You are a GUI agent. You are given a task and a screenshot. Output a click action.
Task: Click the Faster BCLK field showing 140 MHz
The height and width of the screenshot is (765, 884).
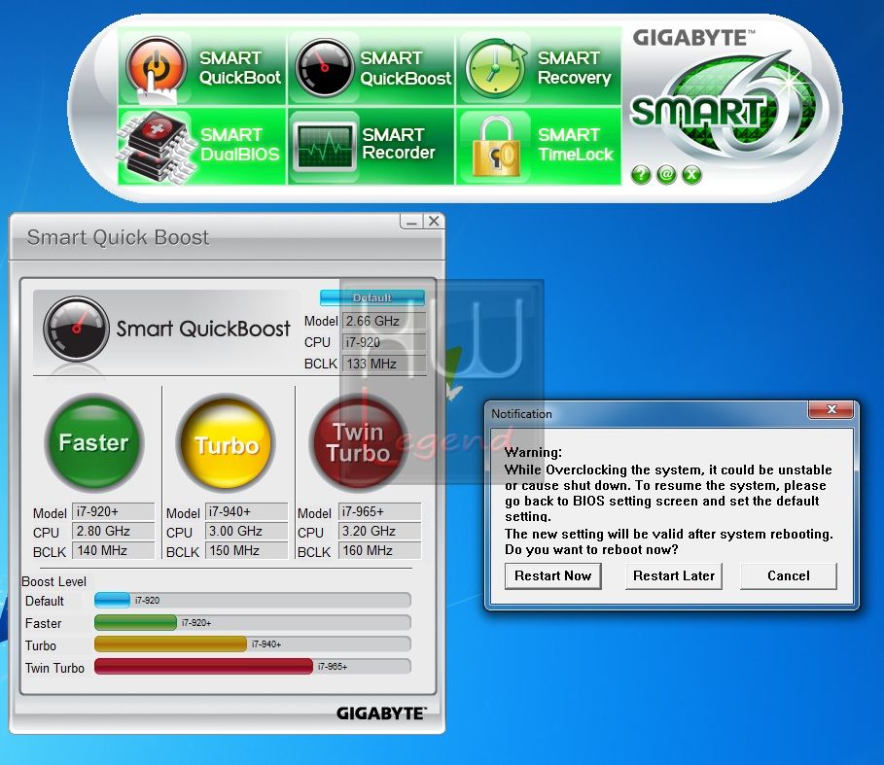coord(114,550)
